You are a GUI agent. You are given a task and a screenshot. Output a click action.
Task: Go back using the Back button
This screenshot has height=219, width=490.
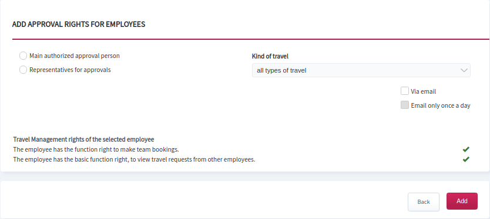[x=424, y=202]
